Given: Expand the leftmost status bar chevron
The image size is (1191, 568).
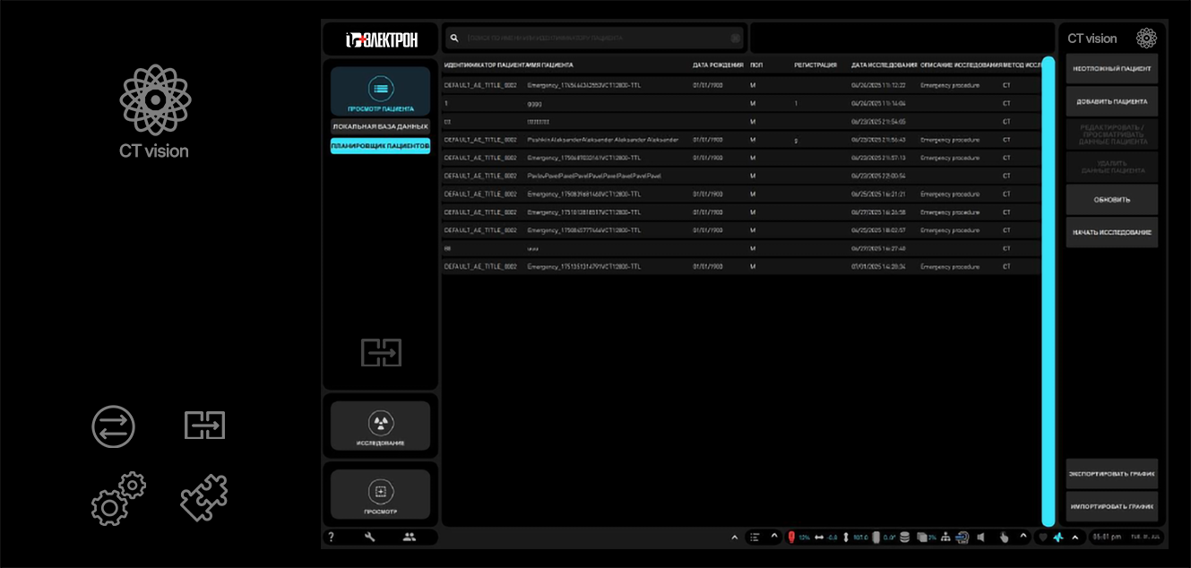Looking at the screenshot, I should [x=735, y=538].
